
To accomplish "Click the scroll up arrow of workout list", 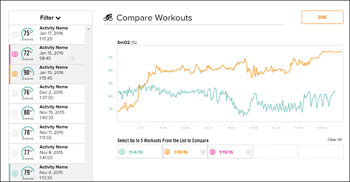I will [88, 29].
